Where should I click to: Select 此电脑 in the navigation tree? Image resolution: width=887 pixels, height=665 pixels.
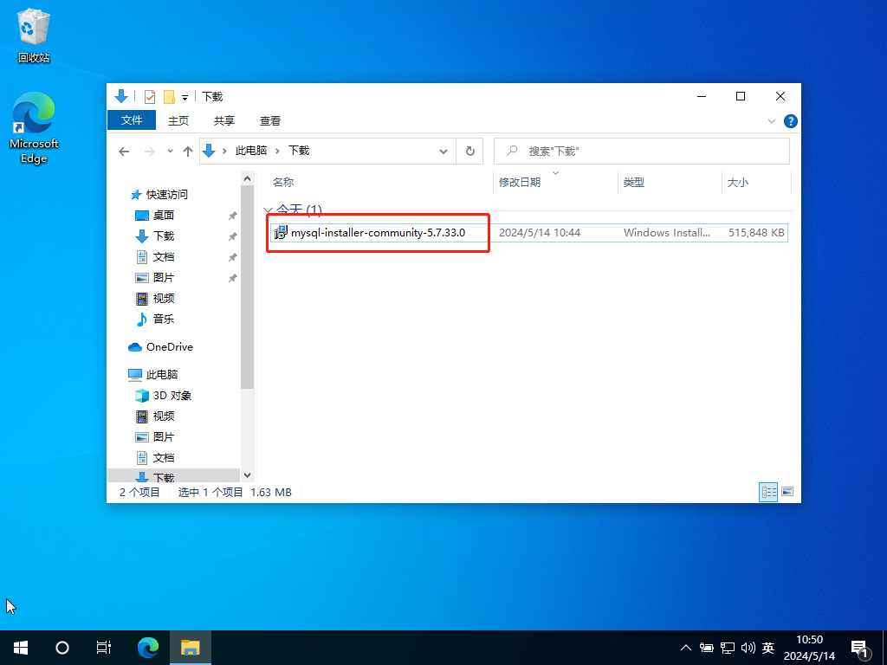click(x=162, y=374)
